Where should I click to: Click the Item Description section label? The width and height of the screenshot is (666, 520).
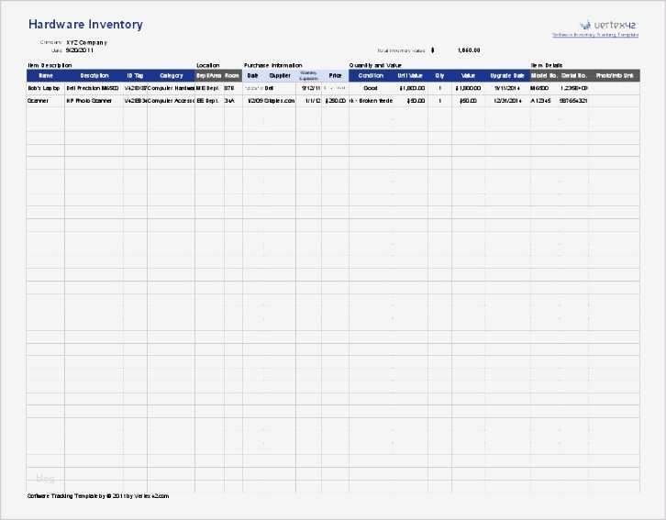(x=50, y=65)
